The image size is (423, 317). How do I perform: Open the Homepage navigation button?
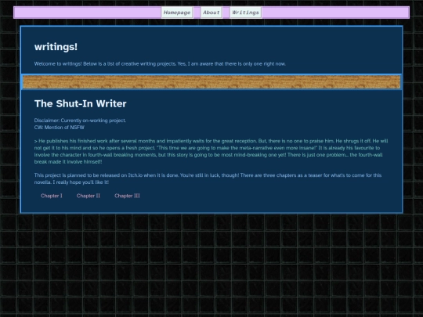(x=177, y=13)
